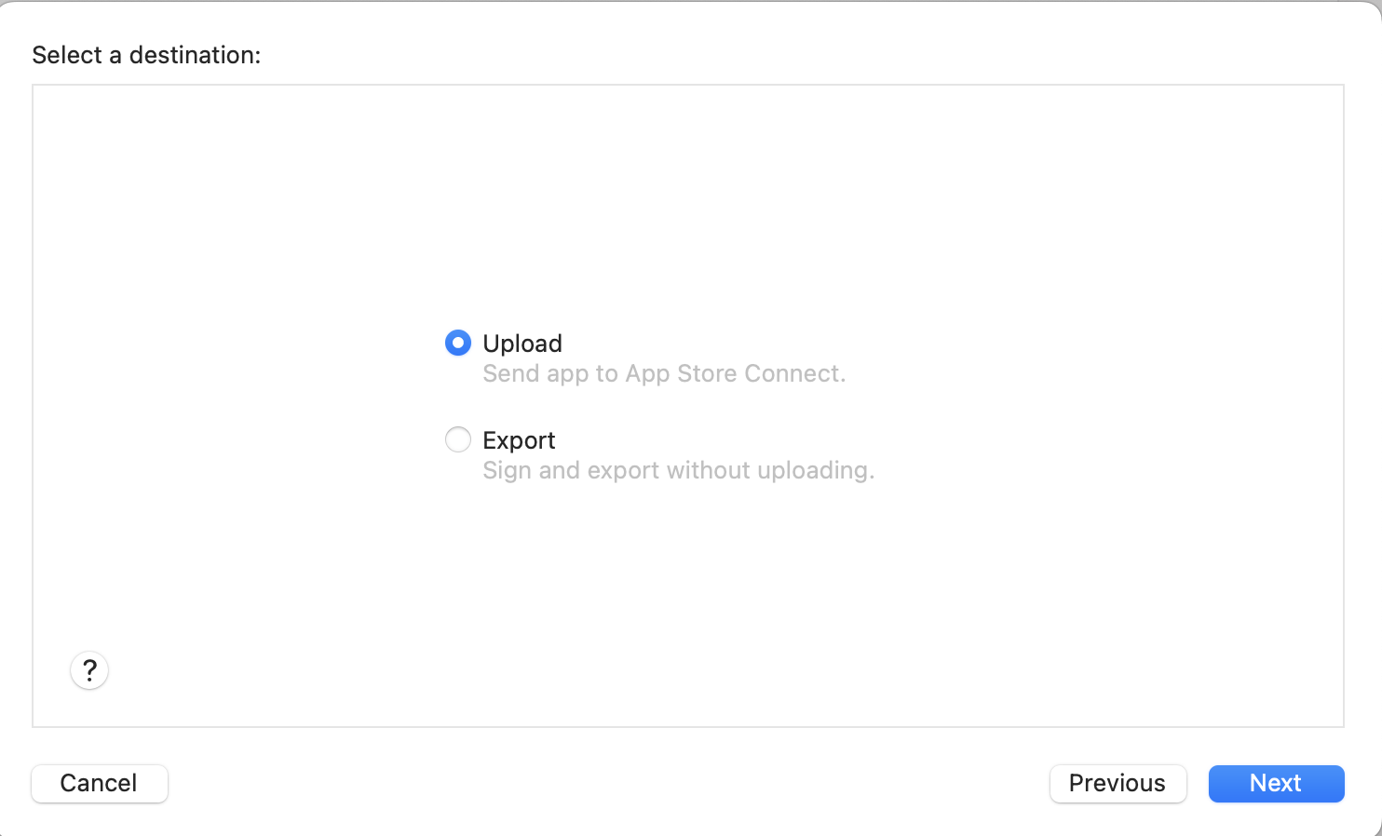Screen dimensions: 1382x836
Task: Proceed to the next step
Action: [1276, 783]
